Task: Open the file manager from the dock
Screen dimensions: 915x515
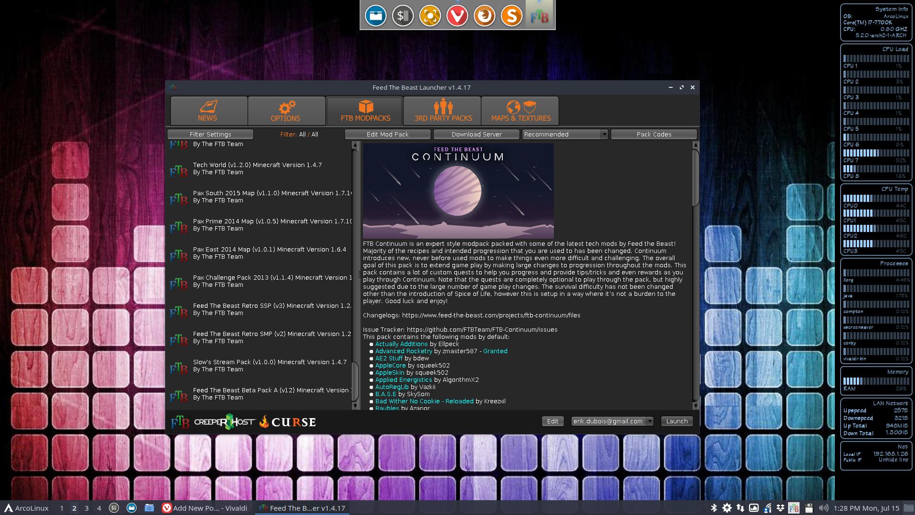Action: point(375,16)
